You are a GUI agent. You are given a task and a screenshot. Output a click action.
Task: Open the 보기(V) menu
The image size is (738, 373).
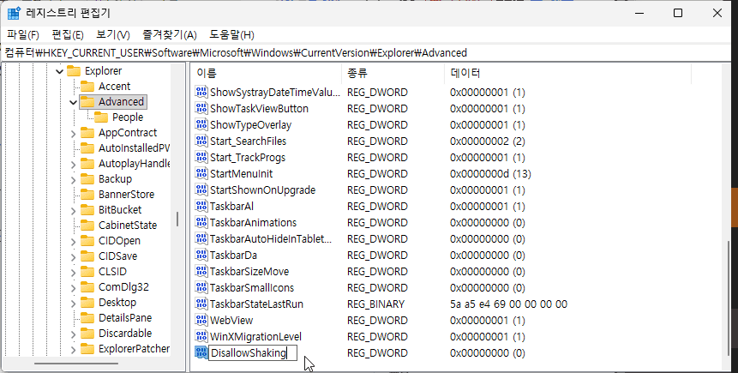(113, 35)
